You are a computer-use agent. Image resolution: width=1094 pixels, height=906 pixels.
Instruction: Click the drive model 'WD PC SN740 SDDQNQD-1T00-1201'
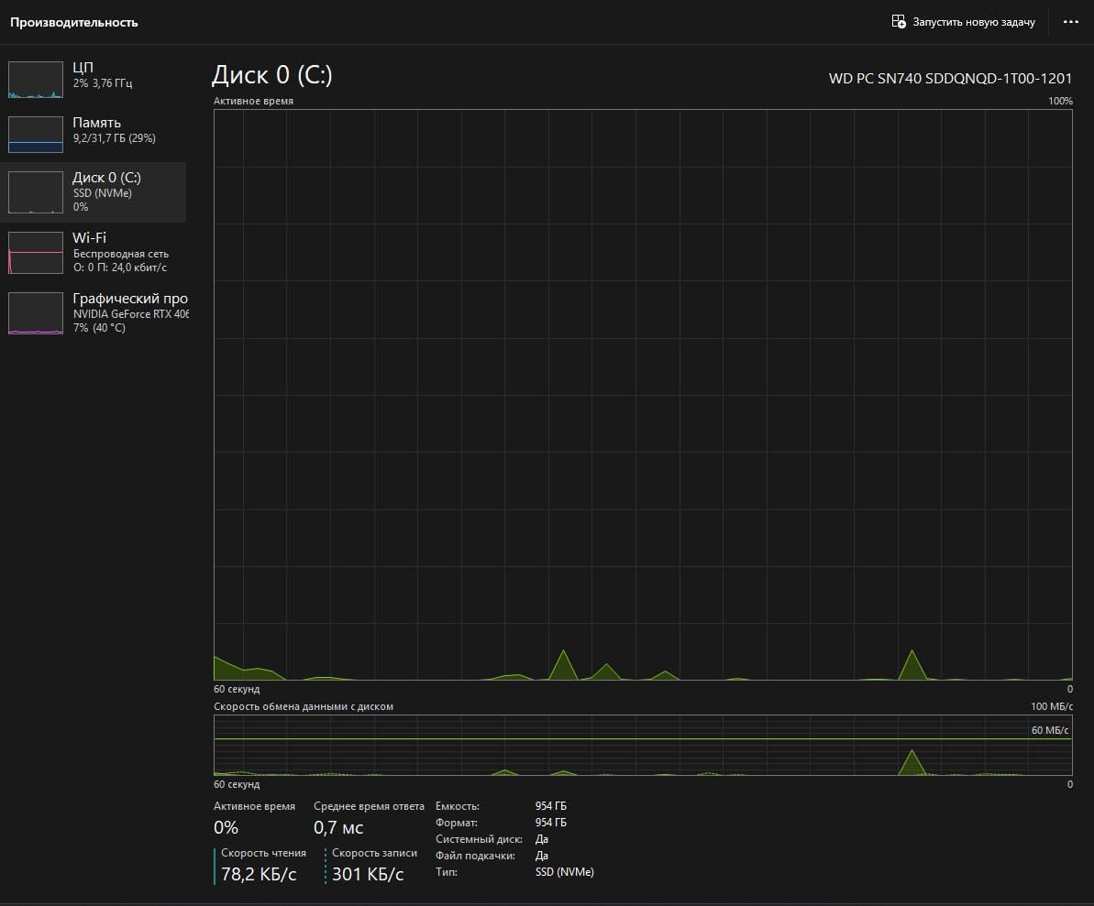click(x=950, y=79)
